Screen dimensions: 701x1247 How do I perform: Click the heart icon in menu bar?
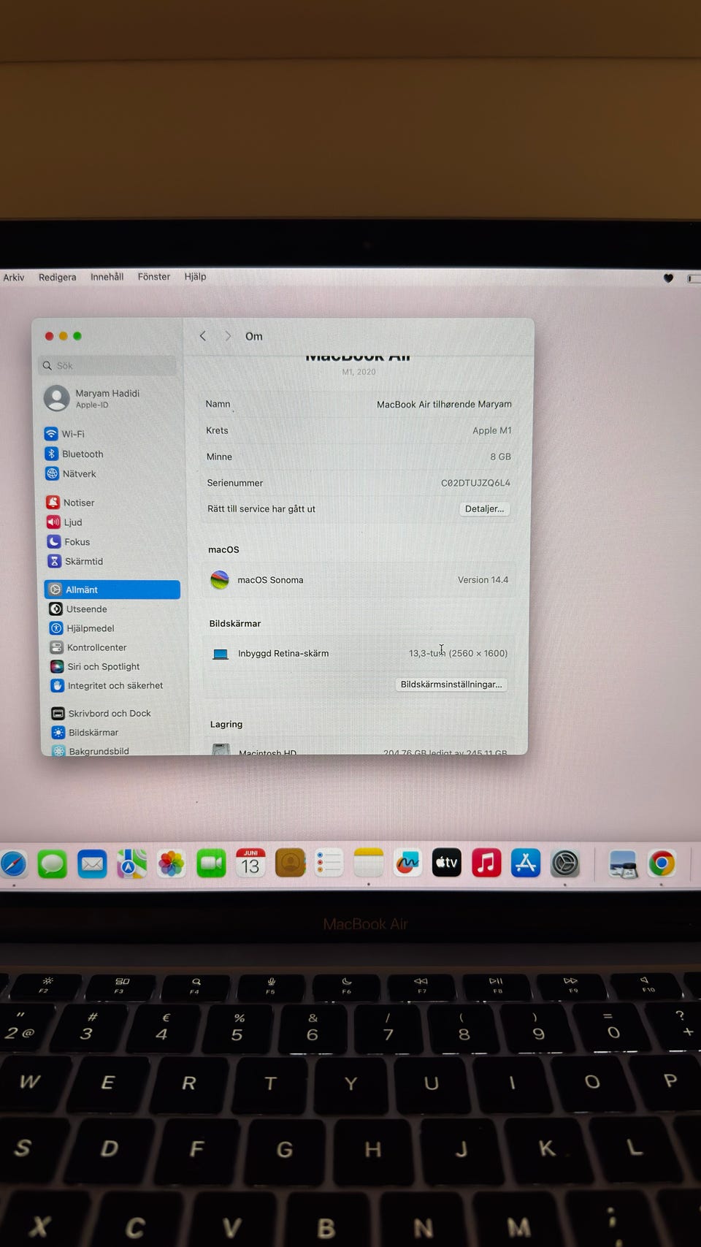tap(668, 278)
